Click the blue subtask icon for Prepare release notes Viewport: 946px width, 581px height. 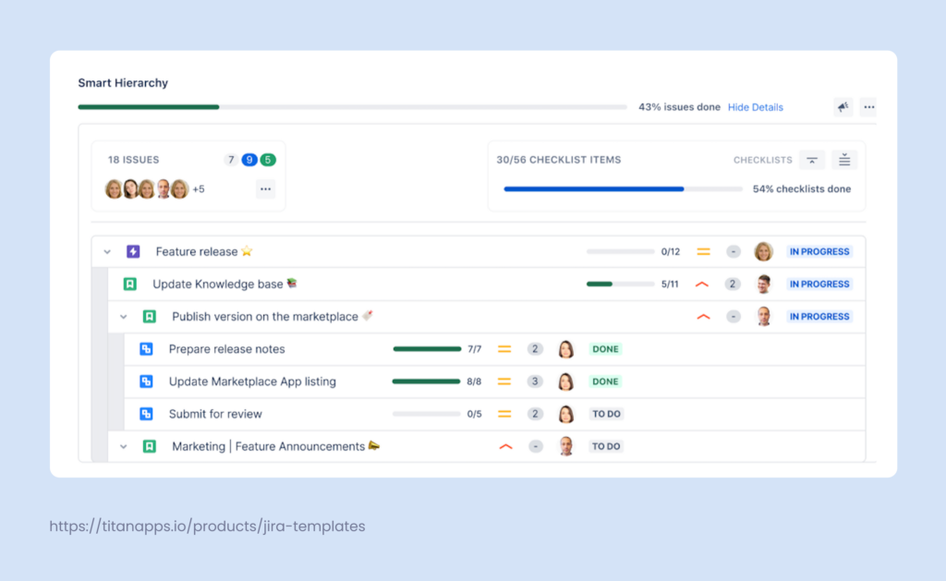tap(146, 349)
